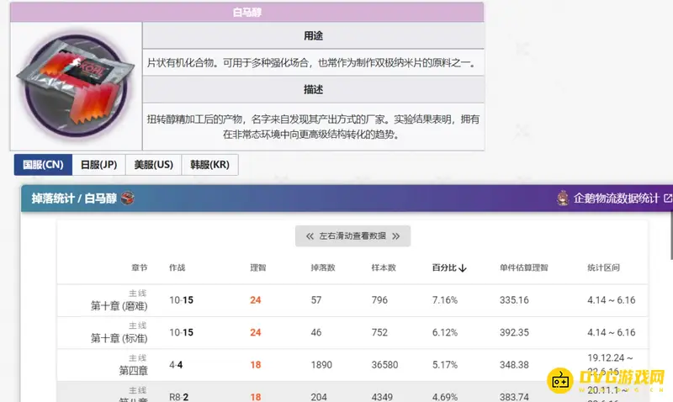Click estimated sanity 383.74
Image resolution: width=673 pixels, height=402 pixels.
(514, 397)
